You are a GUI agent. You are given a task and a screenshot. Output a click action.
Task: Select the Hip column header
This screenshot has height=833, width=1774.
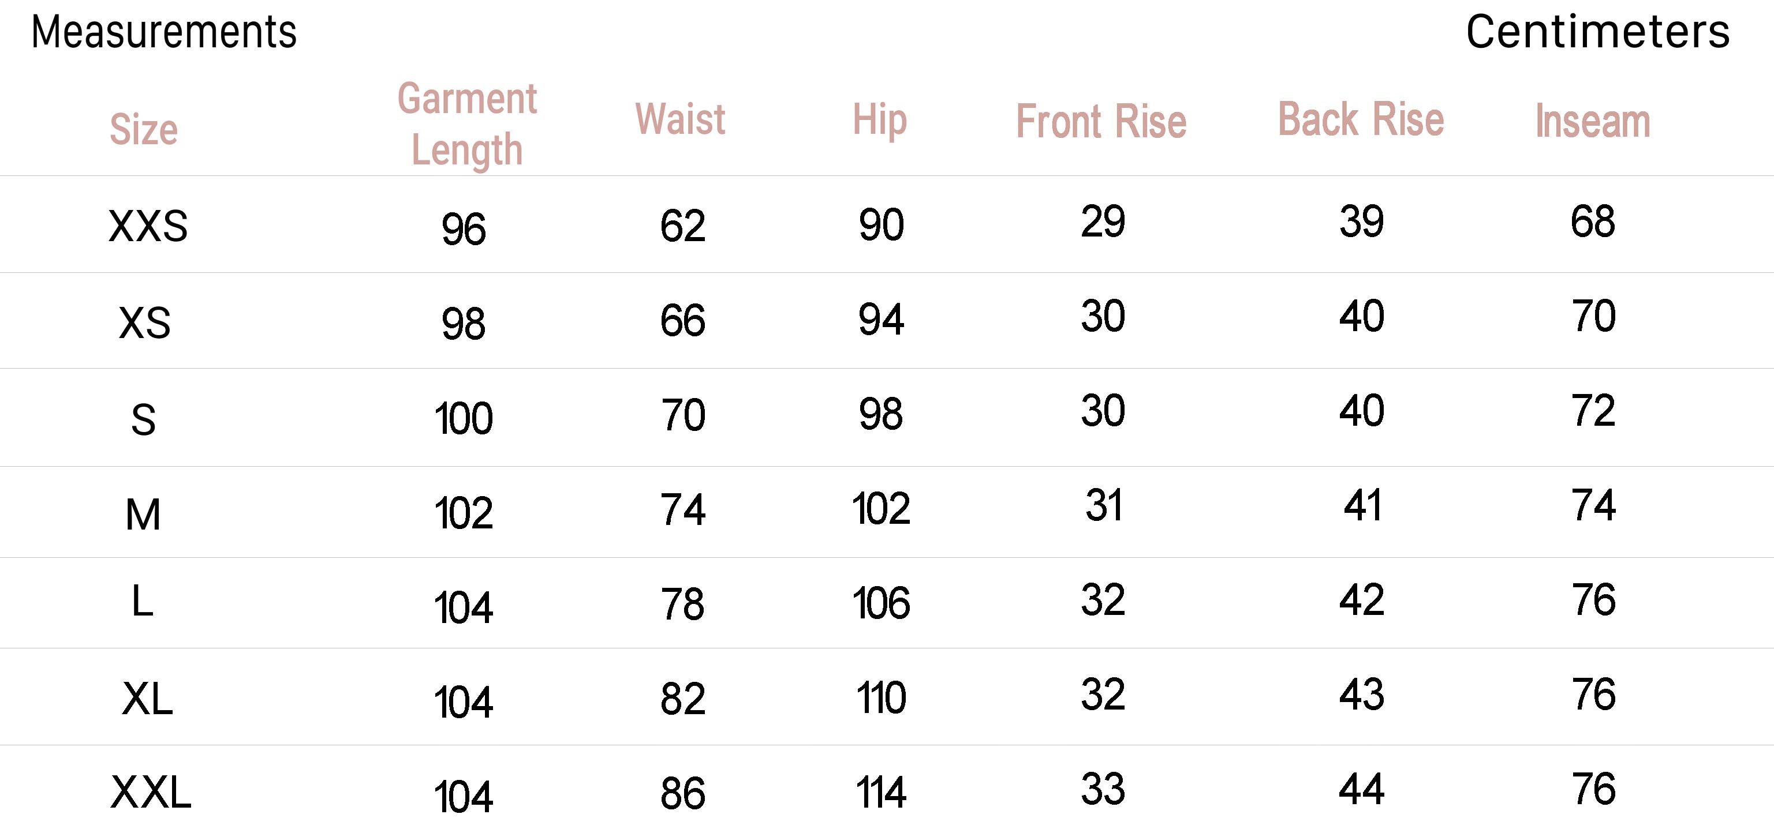coord(879,121)
